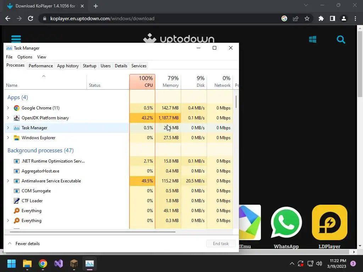Screen dimensions: 363x272
Task: Click the uptodown search magnifier icon
Action: pyautogui.click(x=341, y=39)
